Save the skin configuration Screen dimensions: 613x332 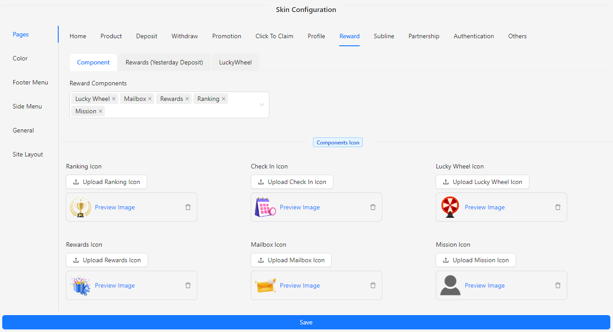(306, 322)
